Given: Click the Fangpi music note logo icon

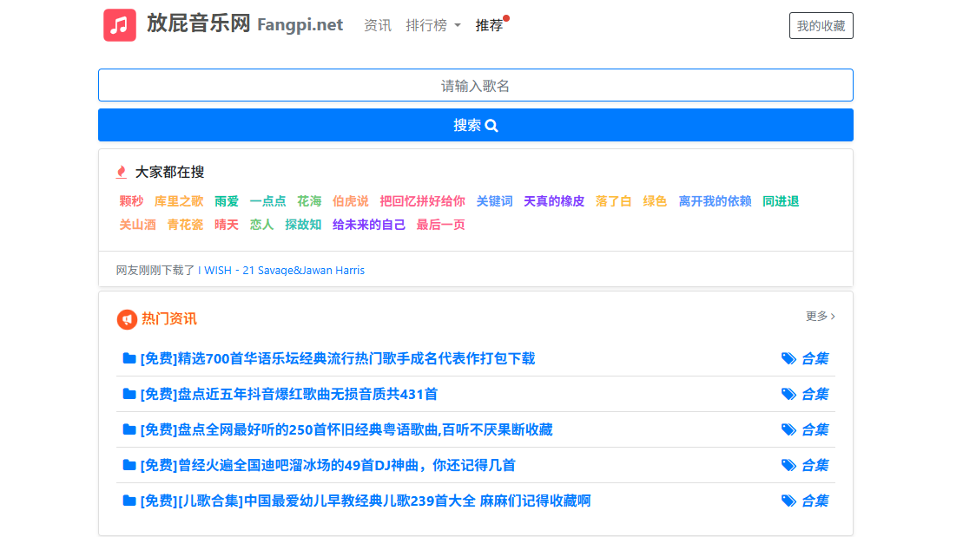Looking at the screenshot, I should coord(119,25).
